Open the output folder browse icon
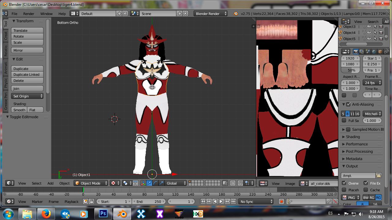The width and height of the screenshot is (392, 220). pos(379,175)
